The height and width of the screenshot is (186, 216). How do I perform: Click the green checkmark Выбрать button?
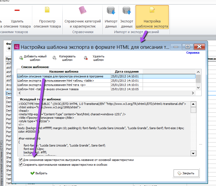pos(39,173)
